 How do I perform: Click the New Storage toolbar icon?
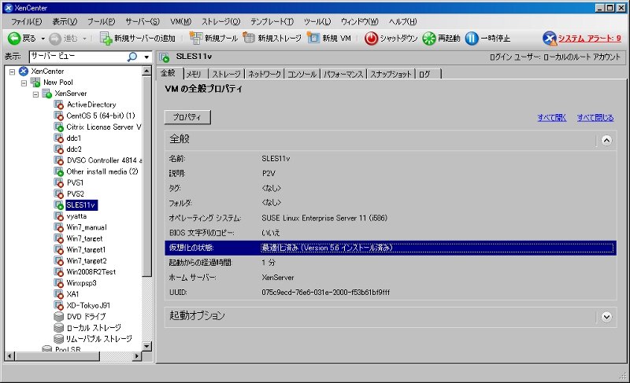click(249, 38)
